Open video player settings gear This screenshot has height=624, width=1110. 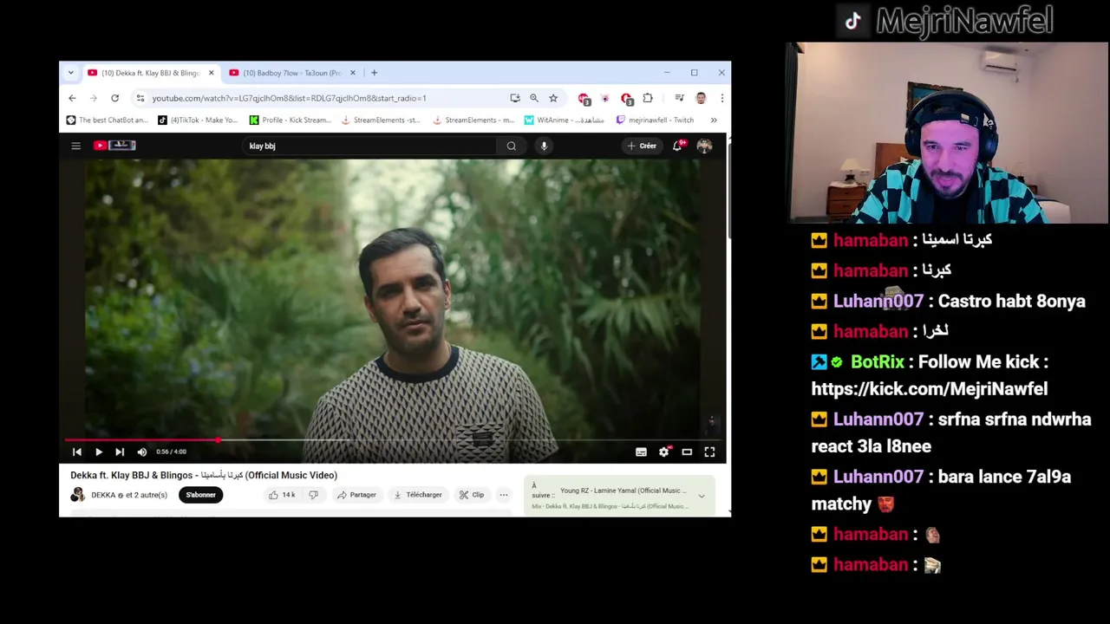point(663,452)
